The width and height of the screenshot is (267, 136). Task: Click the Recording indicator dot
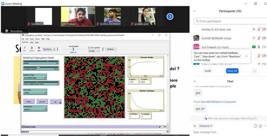pos(7,31)
